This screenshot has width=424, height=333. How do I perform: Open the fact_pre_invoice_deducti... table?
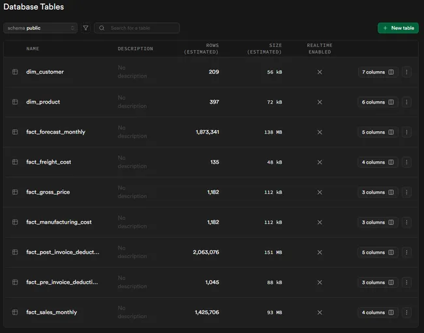point(62,282)
